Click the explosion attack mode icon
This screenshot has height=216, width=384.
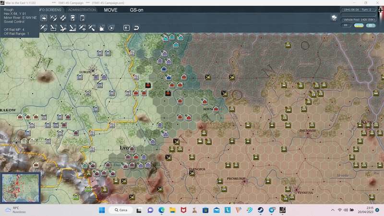(101, 28)
